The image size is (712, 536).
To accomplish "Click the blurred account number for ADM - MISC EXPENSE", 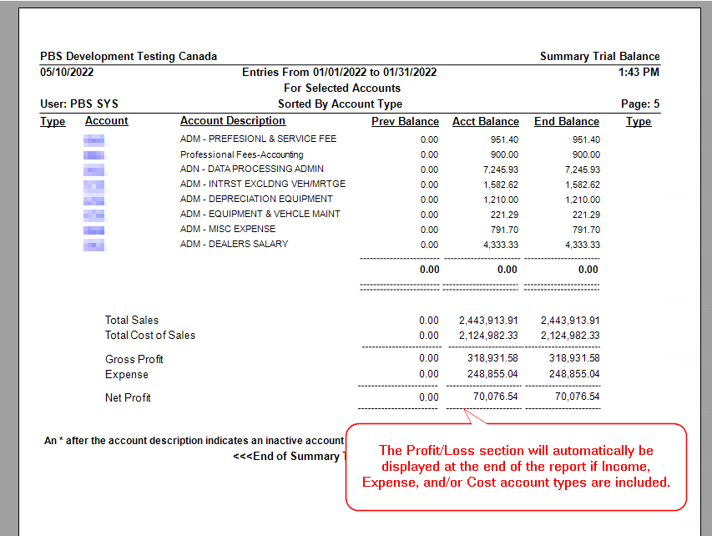I will pyautogui.click(x=94, y=230).
